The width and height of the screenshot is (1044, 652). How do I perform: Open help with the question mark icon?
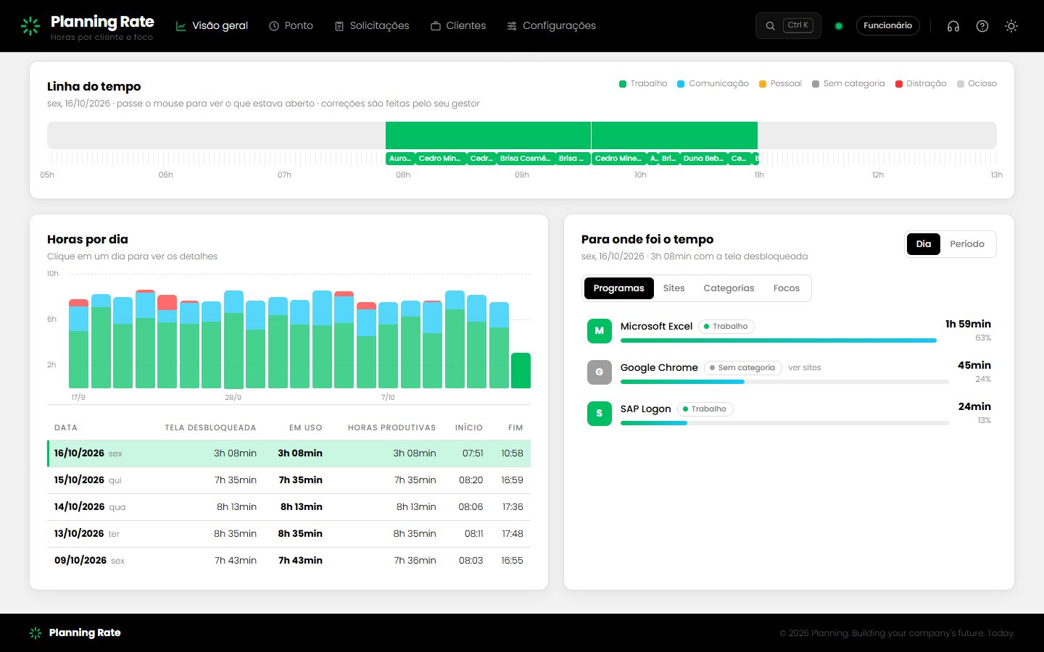[982, 26]
